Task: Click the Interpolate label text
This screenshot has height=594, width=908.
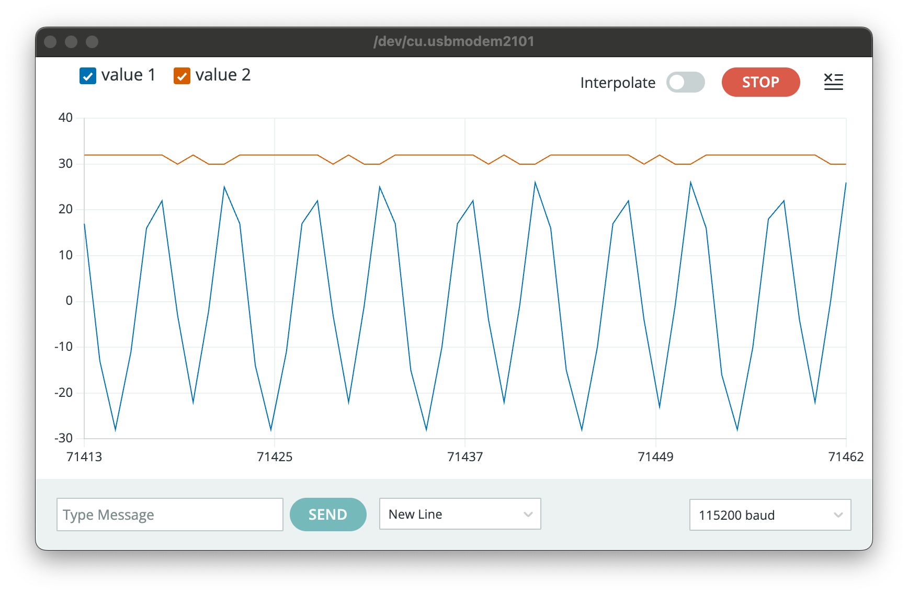Action: pyautogui.click(x=617, y=83)
